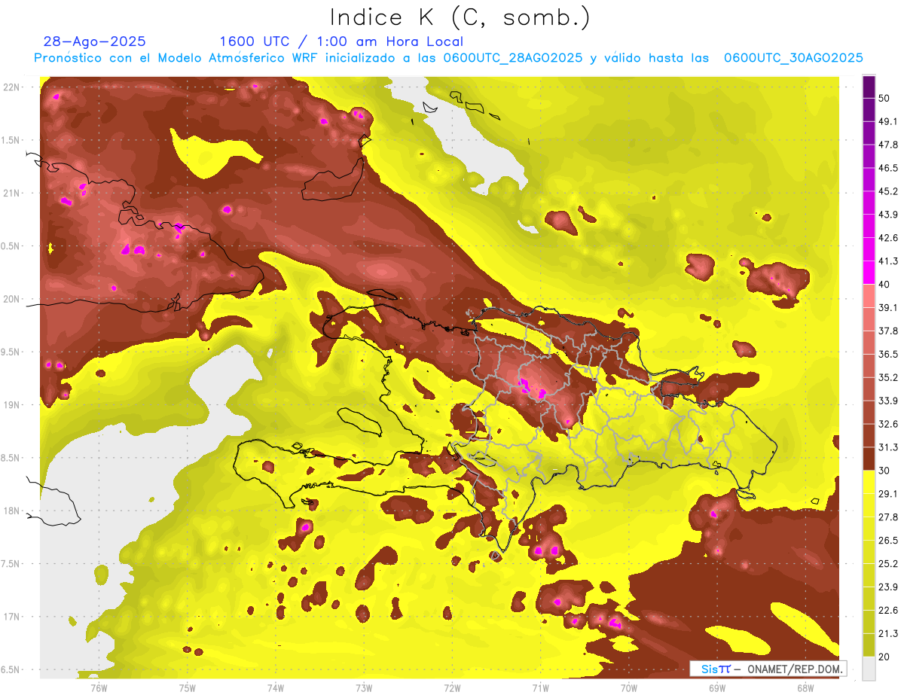Click the gray swatch below 20
This screenshot has height=698, width=904.
pos(869,669)
